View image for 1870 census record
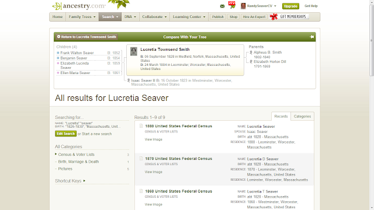 click(153, 172)
